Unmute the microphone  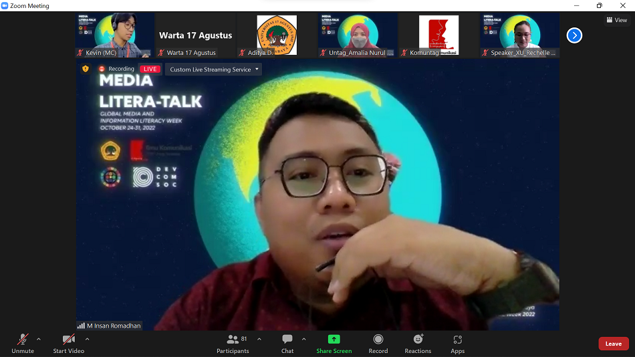pos(23,344)
